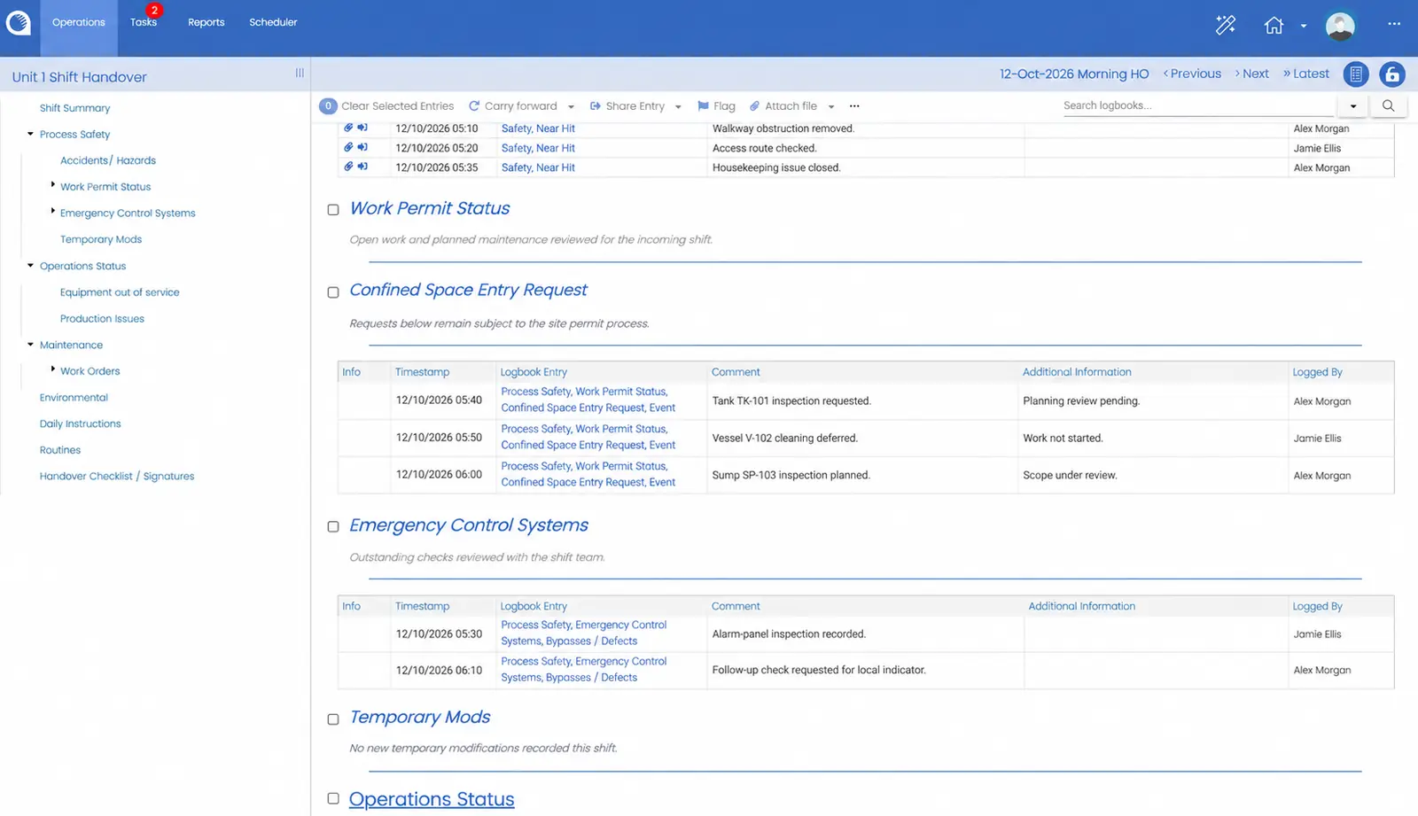Select the Emergency Control Systems section checkbox

[x=333, y=526]
